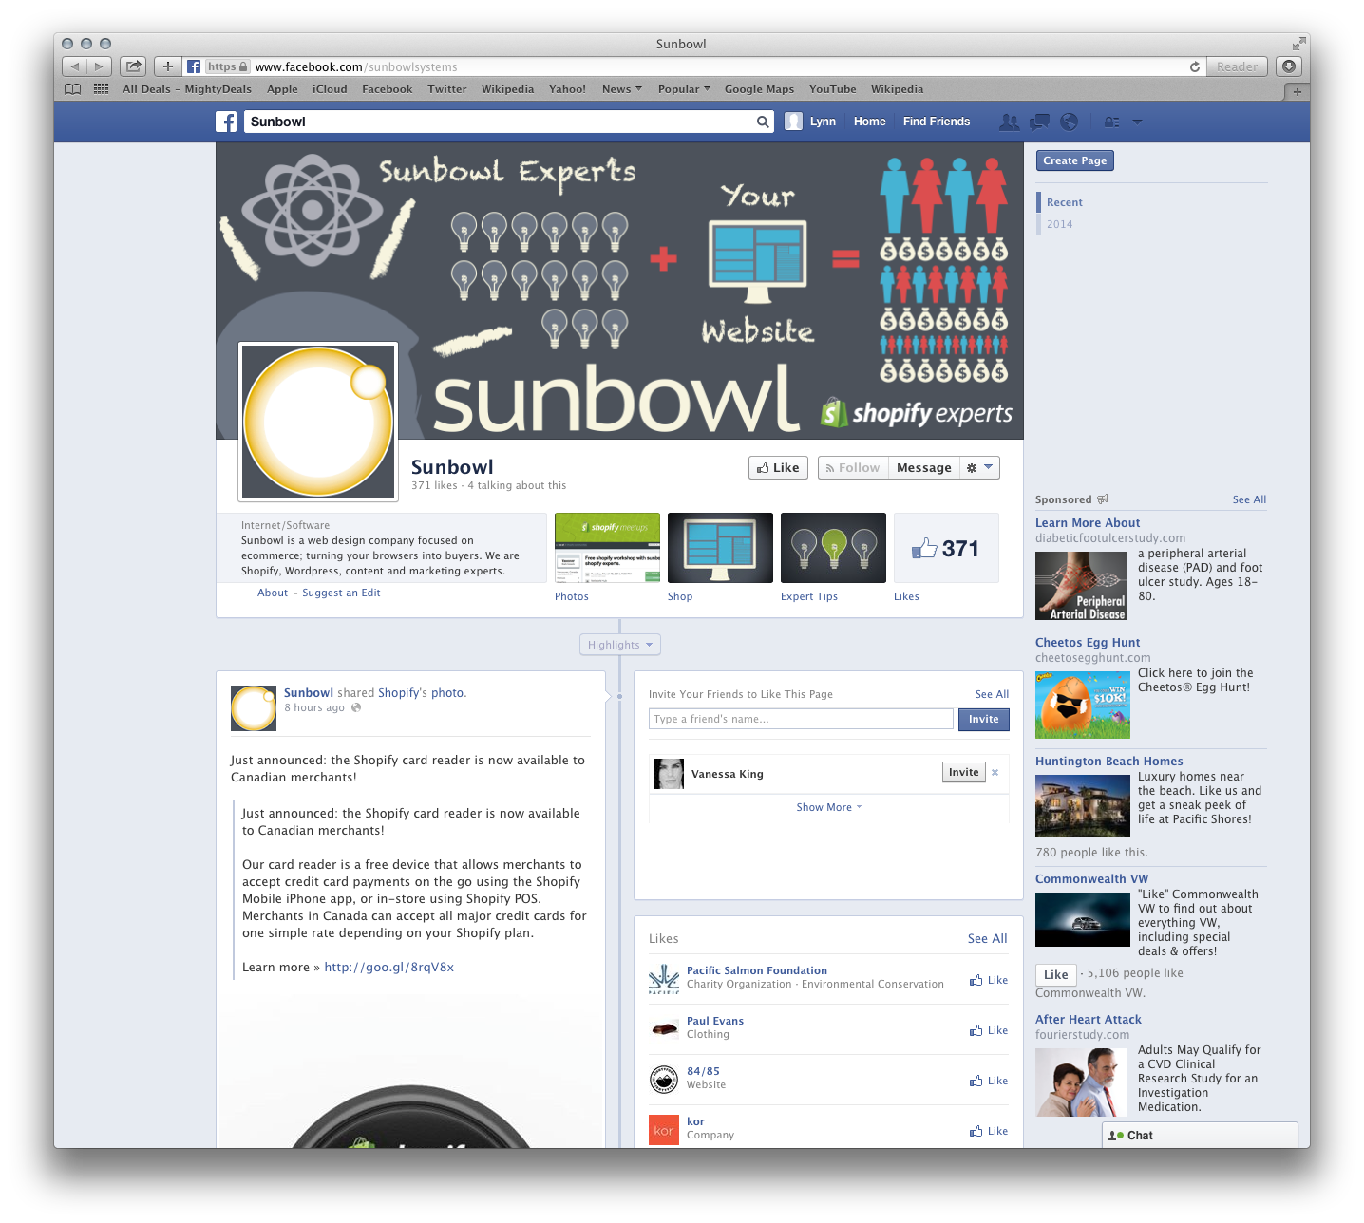
Task: Click Like button on Sunbowl page
Action: tap(778, 467)
